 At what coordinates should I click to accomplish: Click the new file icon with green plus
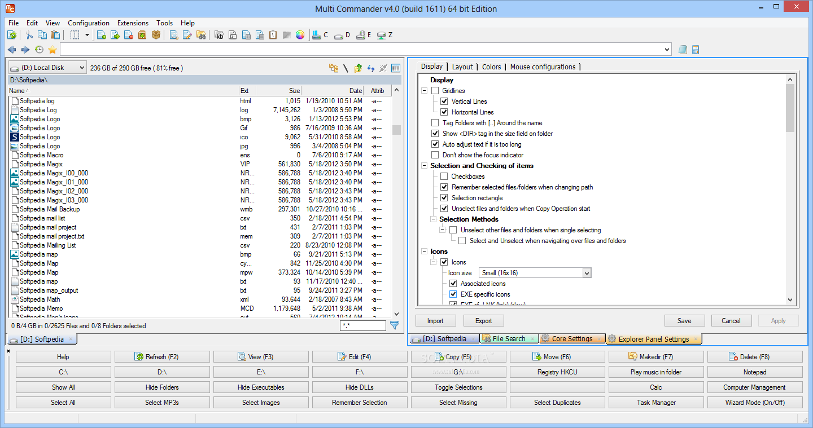click(102, 35)
